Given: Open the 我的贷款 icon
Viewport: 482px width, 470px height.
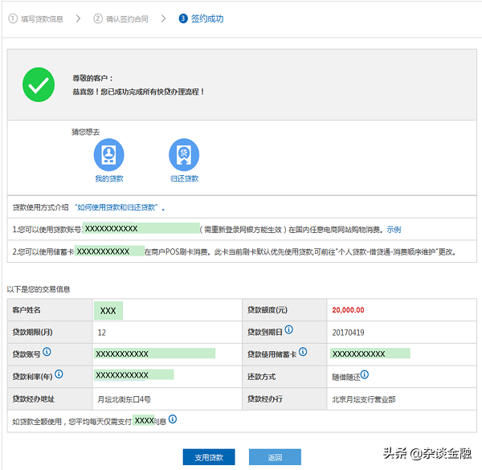Looking at the screenshot, I should pyautogui.click(x=108, y=154).
